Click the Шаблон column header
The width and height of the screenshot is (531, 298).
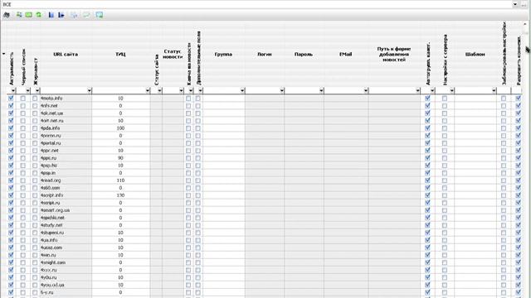click(475, 54)
